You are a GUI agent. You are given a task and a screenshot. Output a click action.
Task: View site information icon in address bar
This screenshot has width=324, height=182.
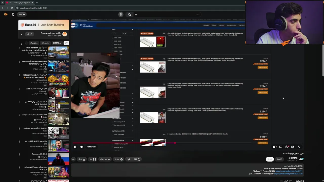17,8
